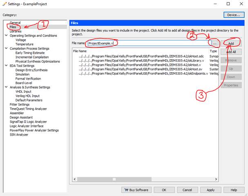Open Fitter Settings
The height and width of the screenshot is (196, 248).
[20, 104]
